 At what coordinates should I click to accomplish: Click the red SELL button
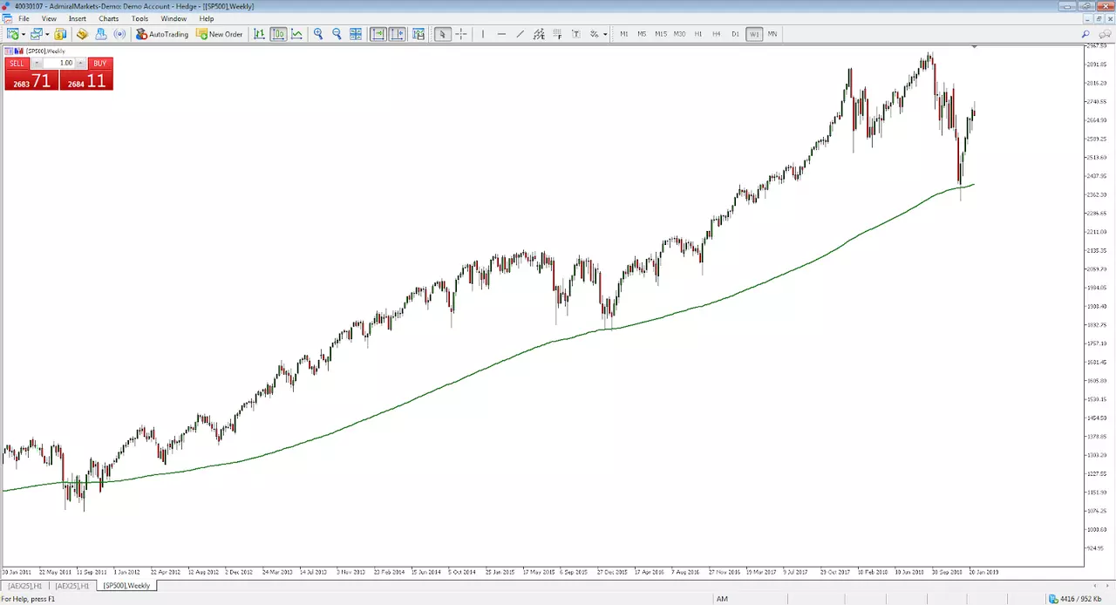click(17, 63)
